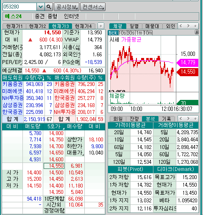The height and width of the screenshot is (215, 203).
Task: Click the 상한가 value 18,100
Action: 96,140
